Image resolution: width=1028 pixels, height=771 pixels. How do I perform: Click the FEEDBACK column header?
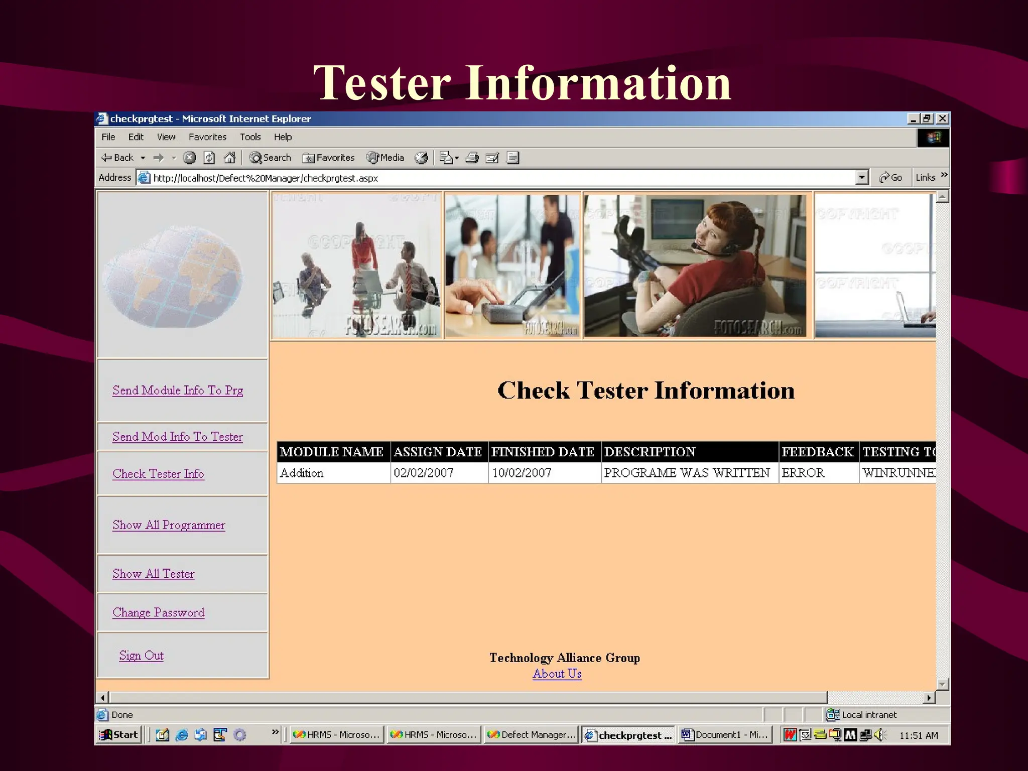point(818,452)
